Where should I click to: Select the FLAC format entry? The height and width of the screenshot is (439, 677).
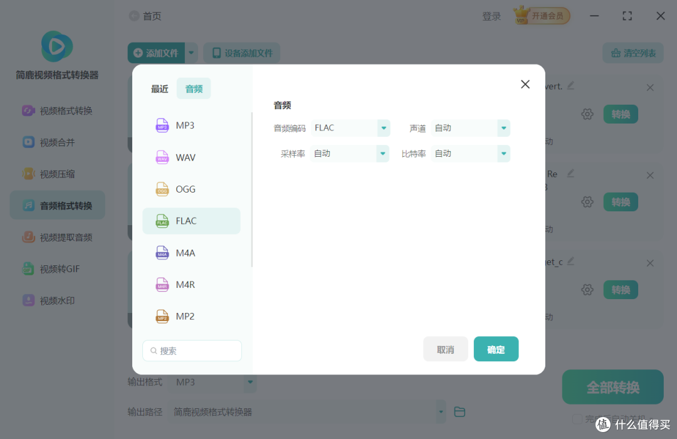191,221
